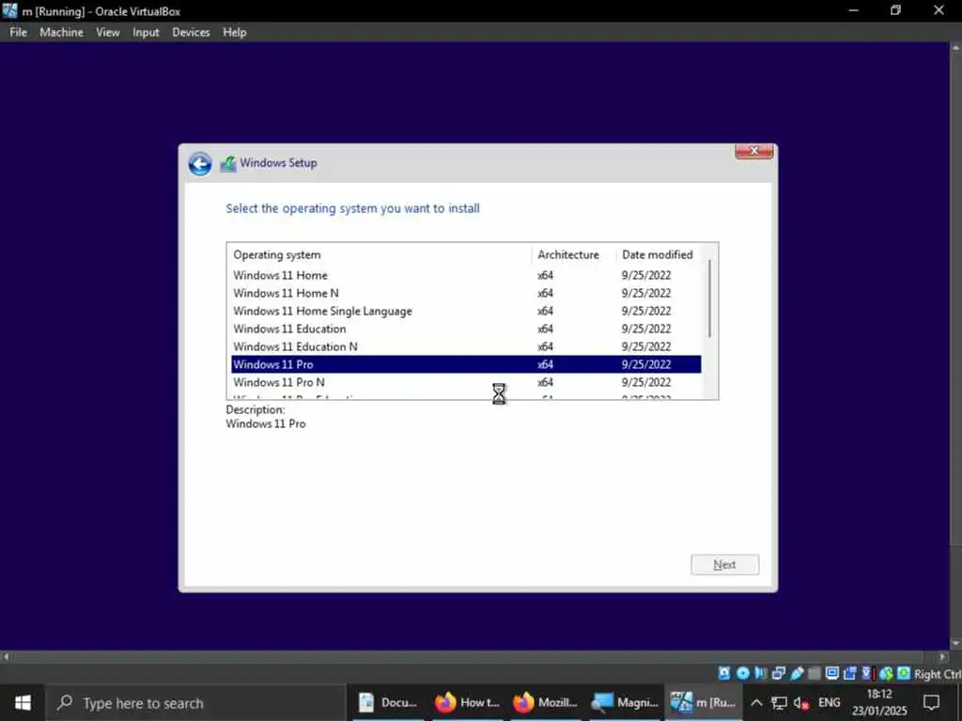
Task: Click the horizontal scrollbar left arrow
Action: tap(6, 656)
